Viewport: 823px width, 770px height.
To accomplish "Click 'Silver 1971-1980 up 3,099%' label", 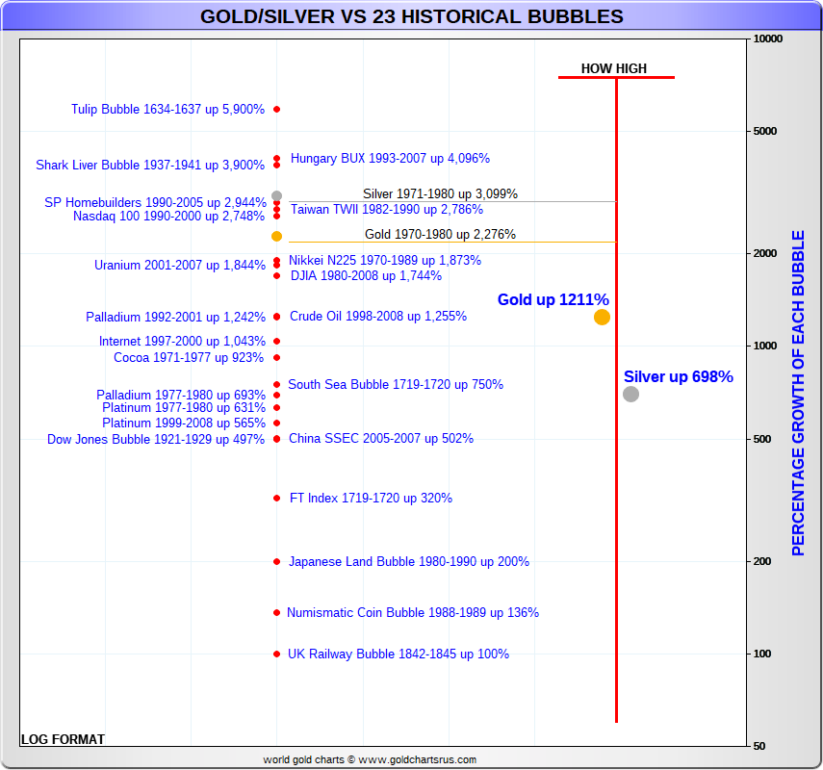I will pyautogui.click(x=440, y=193).
